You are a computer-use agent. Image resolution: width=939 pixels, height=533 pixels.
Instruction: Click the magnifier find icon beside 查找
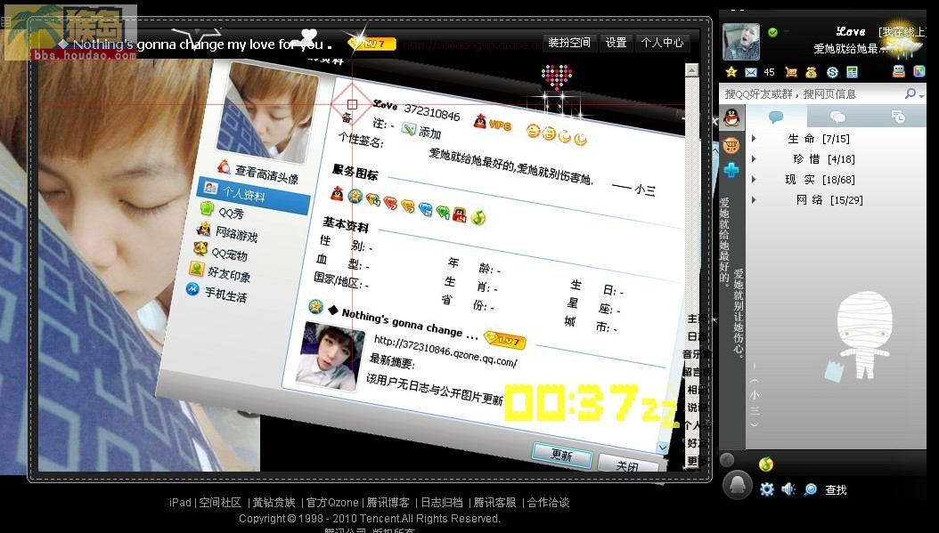810,489
